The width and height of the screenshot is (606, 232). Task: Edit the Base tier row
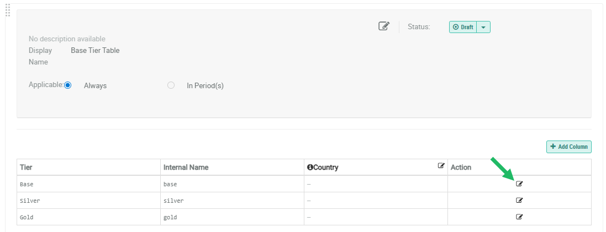click(x=519, y=184)
